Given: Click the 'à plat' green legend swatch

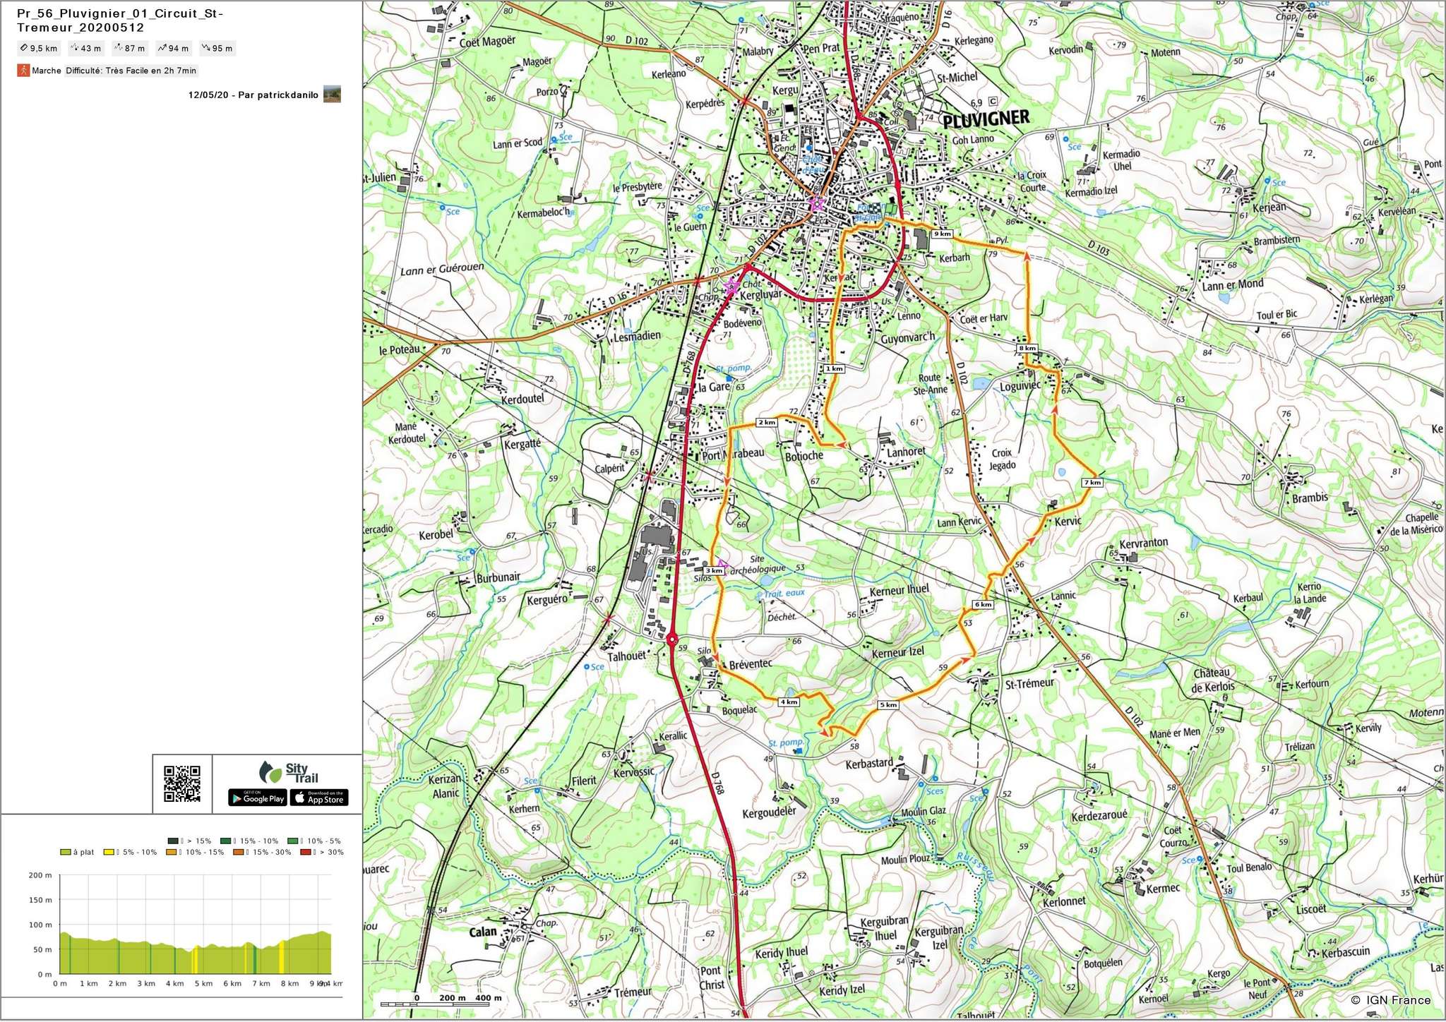Looking at the screenshot, I should pos(65,853).
